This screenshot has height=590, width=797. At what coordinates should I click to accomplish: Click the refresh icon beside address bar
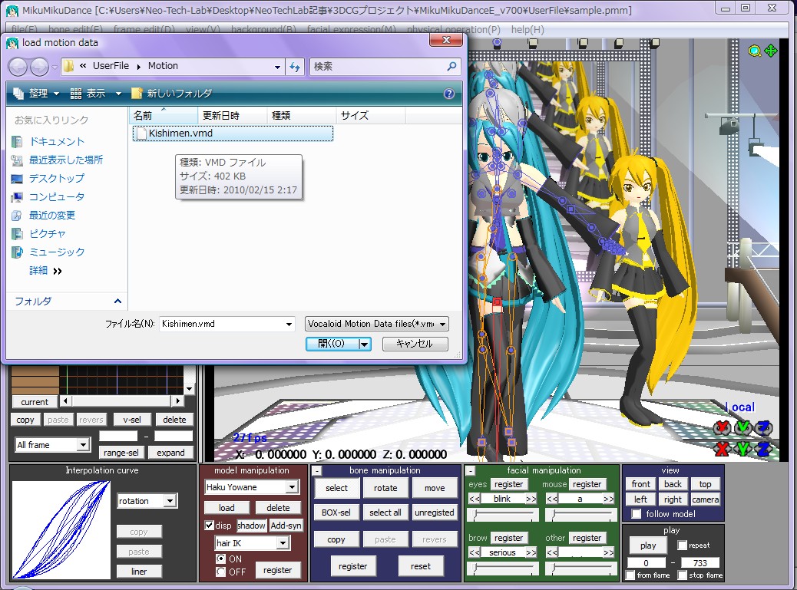click(295, 67)
